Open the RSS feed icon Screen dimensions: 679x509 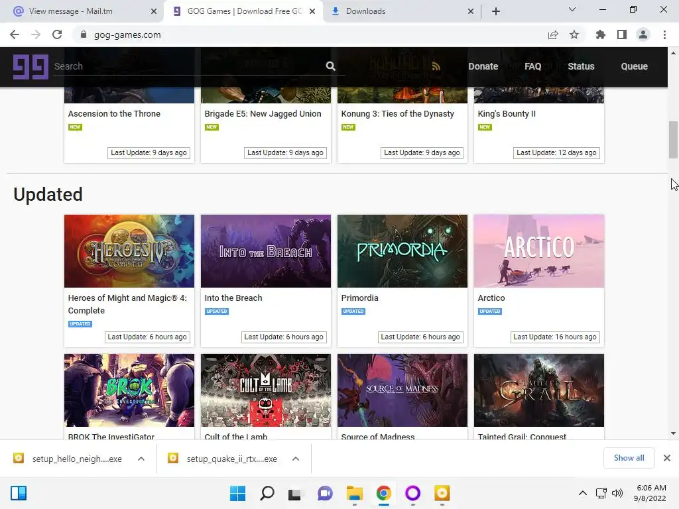pos(436,66)
